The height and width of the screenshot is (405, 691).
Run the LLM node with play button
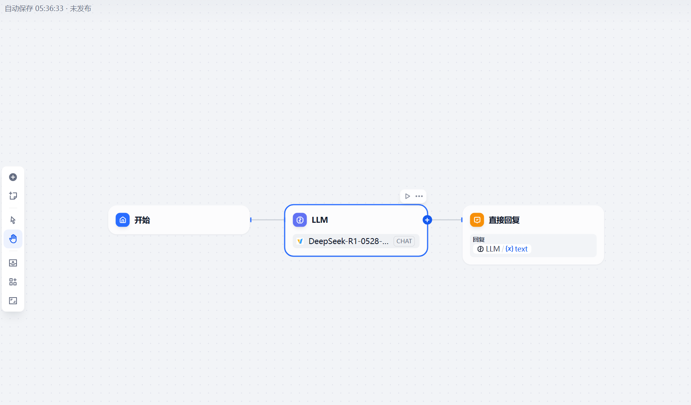click(x=408, y=196)
